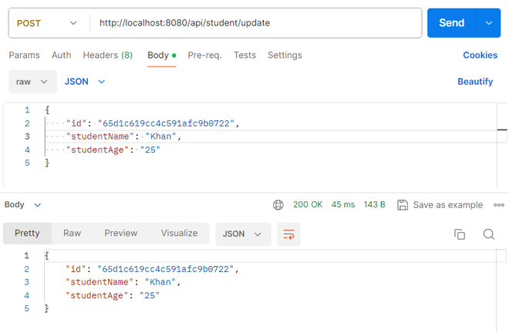This screenshot has height=333, width=509.
Task: Search the response with magnifier icon
Action: [488, 234]
